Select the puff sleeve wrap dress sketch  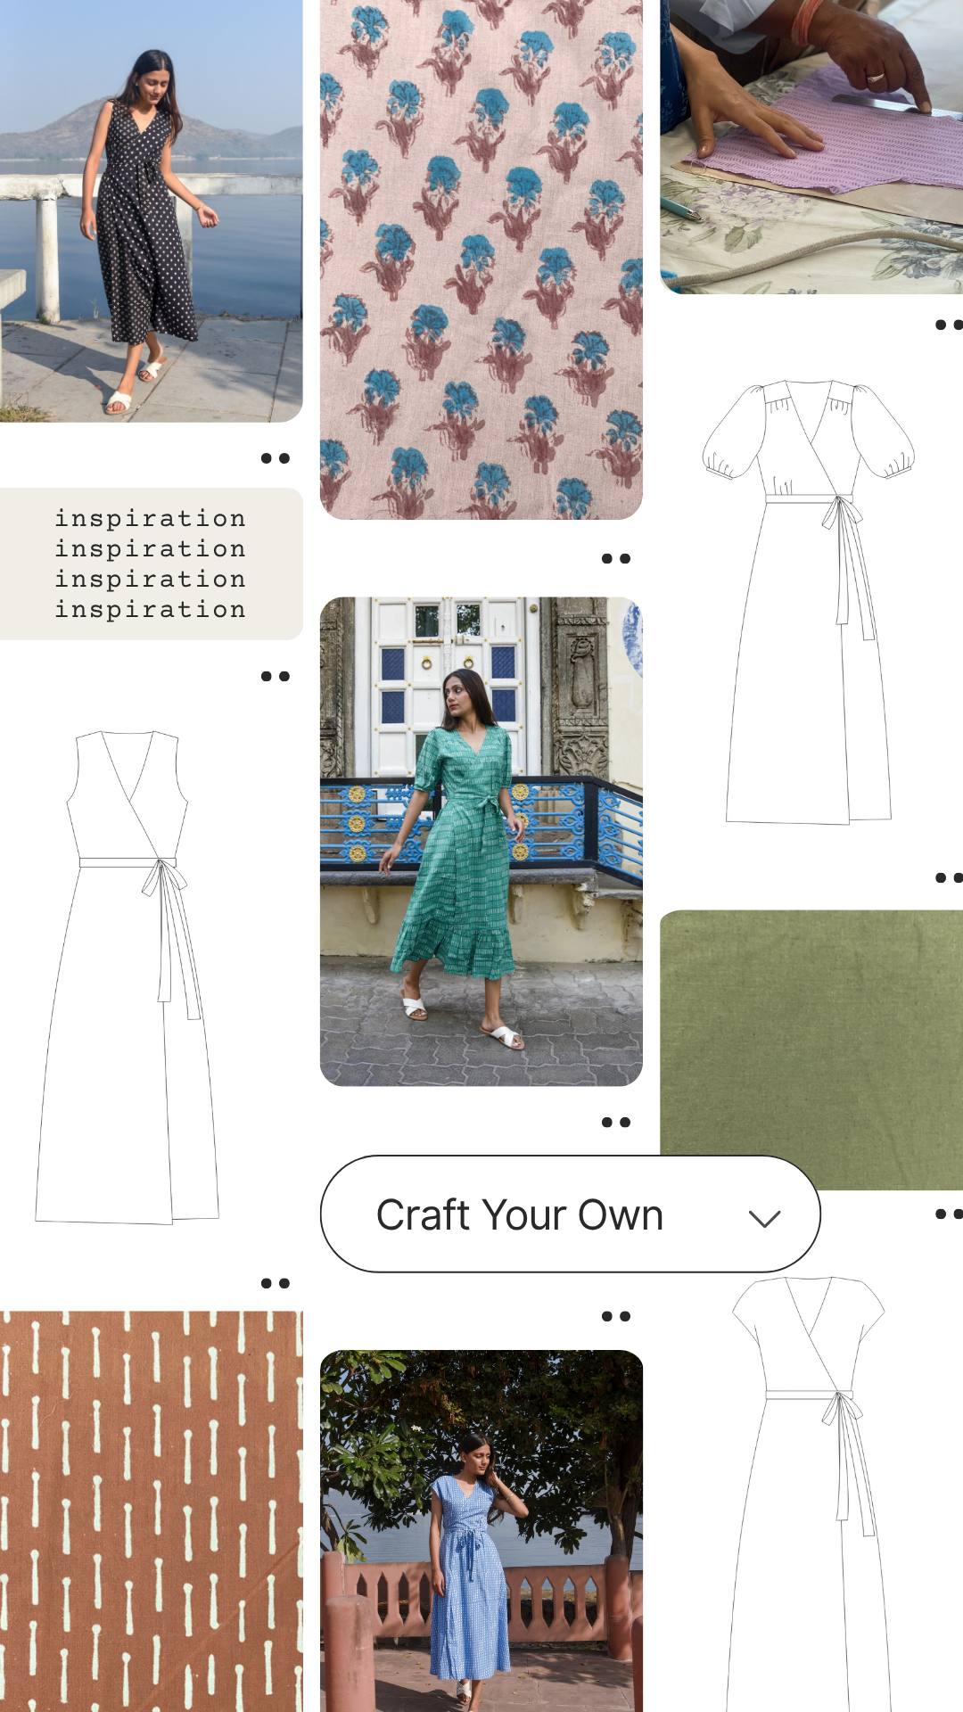[809, 603]
